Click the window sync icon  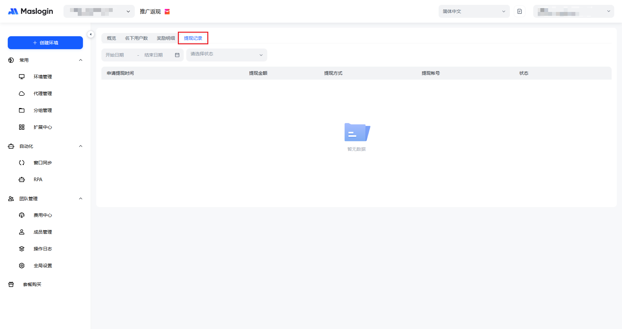[x=22, y=163]
